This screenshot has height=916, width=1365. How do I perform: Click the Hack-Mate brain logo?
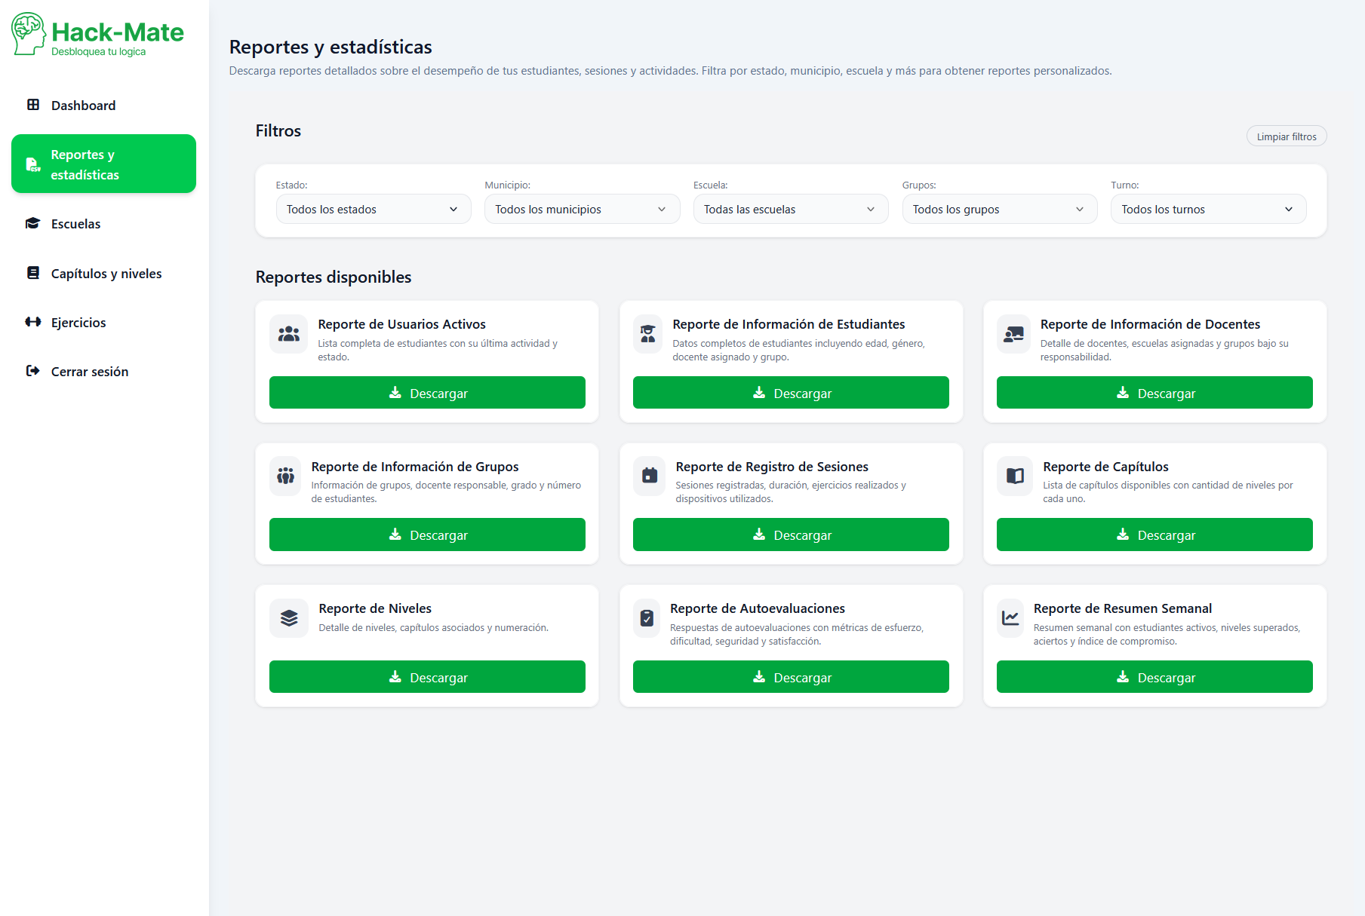[x=29, y=34]
